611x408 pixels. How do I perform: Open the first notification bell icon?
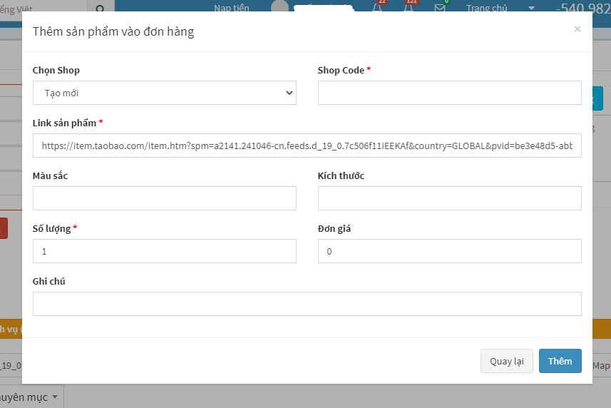point(377,8)
